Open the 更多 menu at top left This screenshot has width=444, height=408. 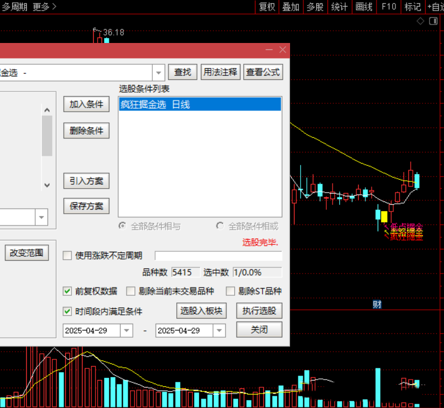click(44, 7)
